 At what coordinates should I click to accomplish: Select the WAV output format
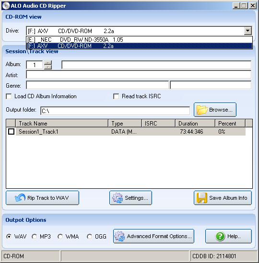coord(9,237)
